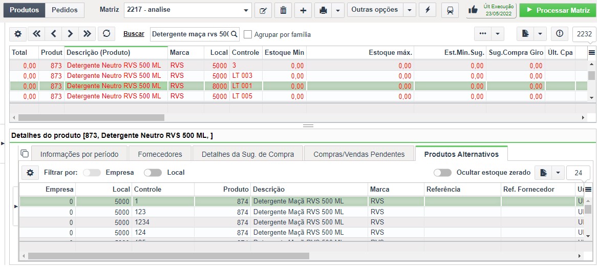Sort by Descrição (Produto) column header
This screenshot has width=597, height=268.
[116, 53]
